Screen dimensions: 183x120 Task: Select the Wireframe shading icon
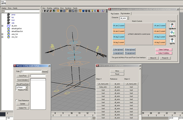pyautogui.click(x=80, y=11)
